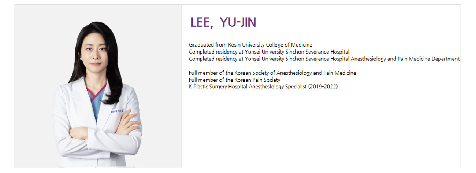Select the Korean Society of Anesthesiology membership line
Screen dimensions: 476x173
(272, 73)
